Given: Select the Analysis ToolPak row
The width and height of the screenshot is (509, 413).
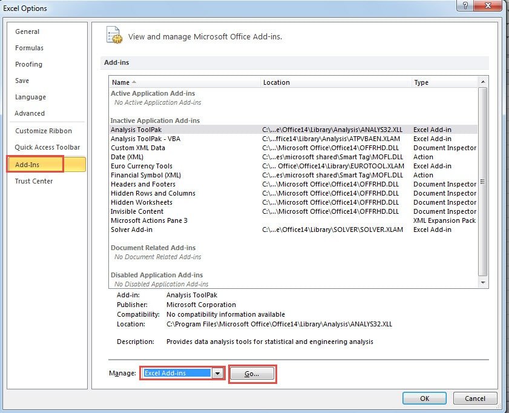Looking at the screenshot, I should (x=294, y=130).
